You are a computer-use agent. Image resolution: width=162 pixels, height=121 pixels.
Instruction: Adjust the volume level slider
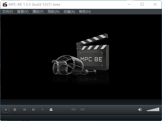(153, 110)
